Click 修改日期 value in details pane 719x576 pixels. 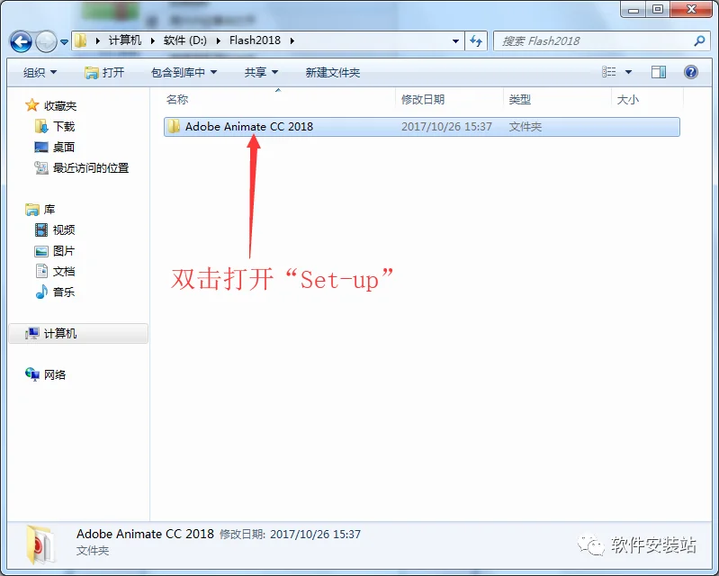coord(315,535)
